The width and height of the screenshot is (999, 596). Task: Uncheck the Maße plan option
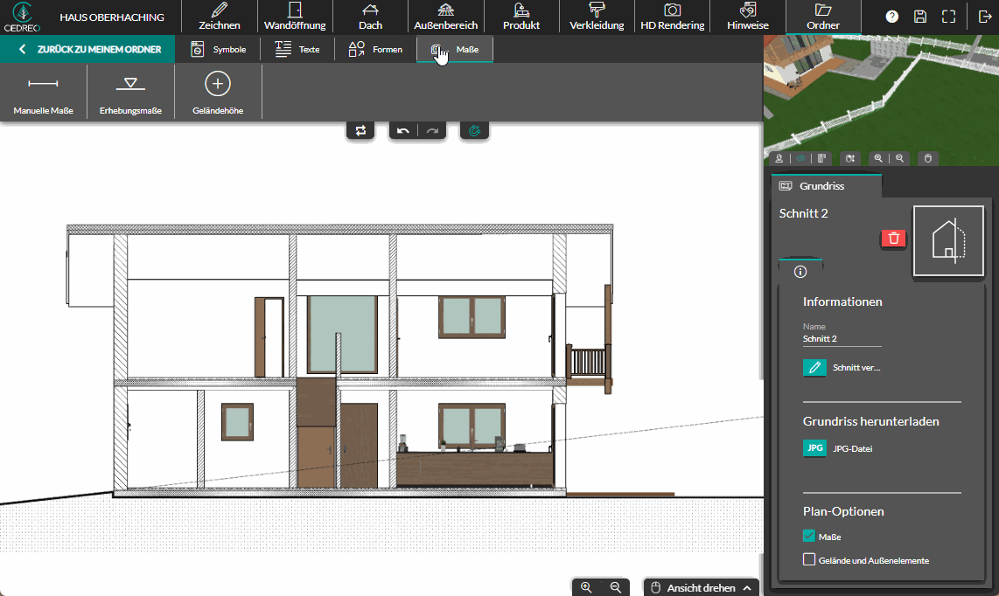pyautogui.click(x=809, y=537)
